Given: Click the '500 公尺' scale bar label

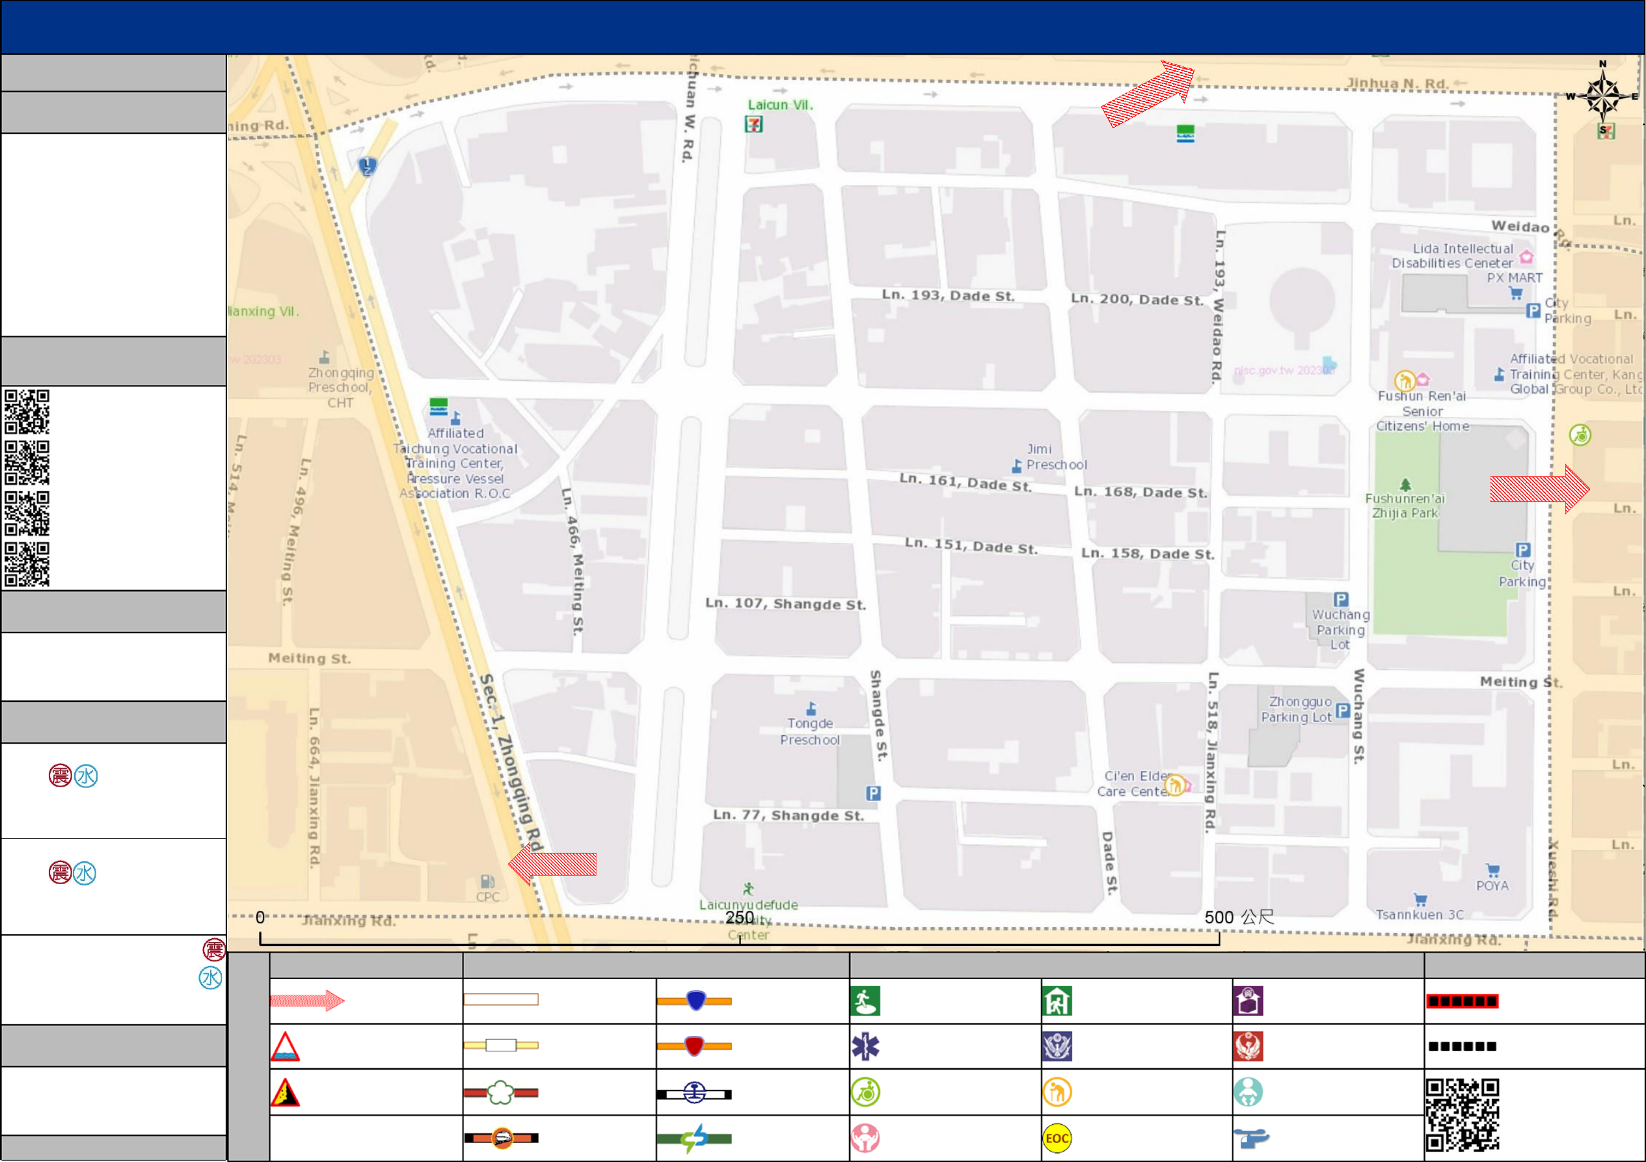Looking at the screenshot, I should 1239,917.
